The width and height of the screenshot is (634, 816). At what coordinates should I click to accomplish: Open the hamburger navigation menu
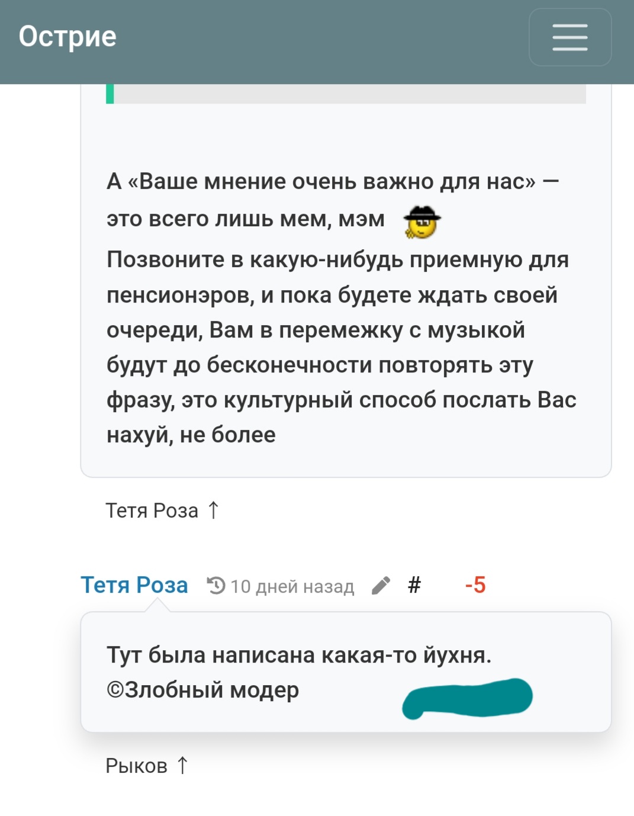coord(569,37)
